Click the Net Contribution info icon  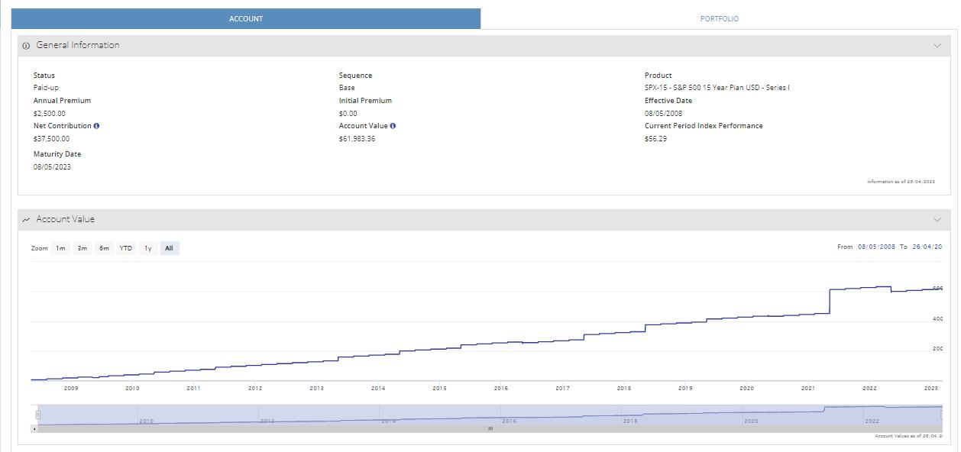pos(96,126)
